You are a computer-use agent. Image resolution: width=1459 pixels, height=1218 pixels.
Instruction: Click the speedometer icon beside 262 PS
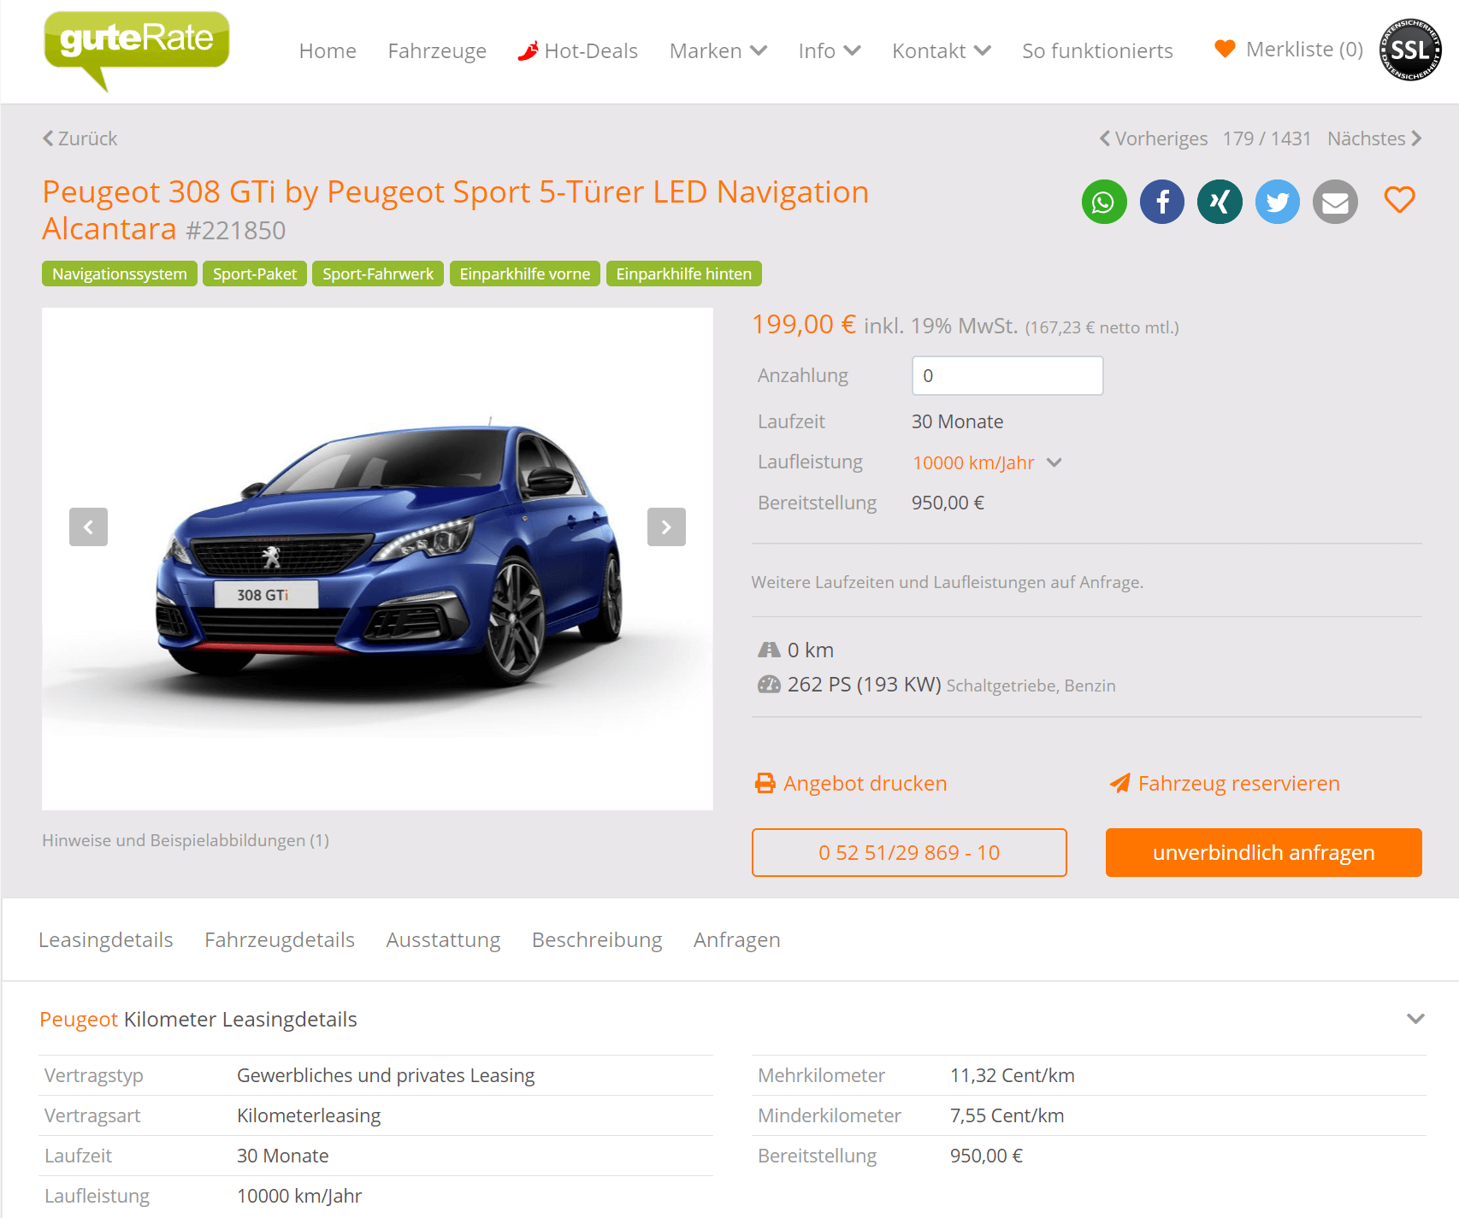769,684
